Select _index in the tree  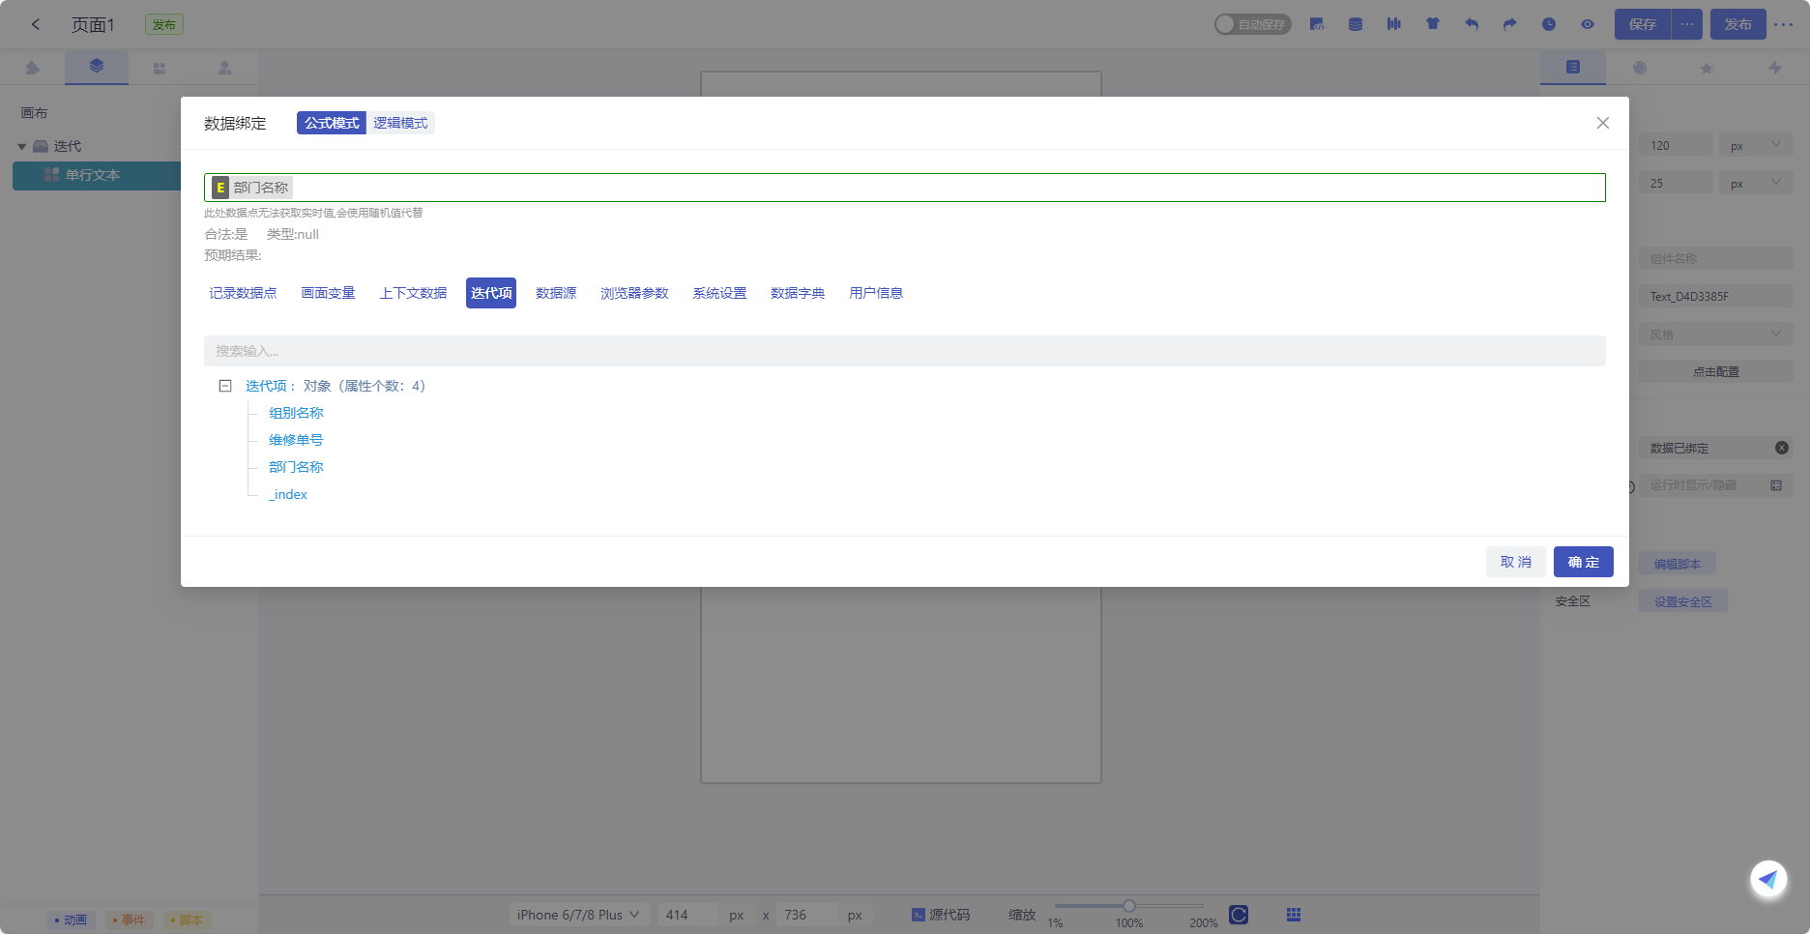pos(288,494)
